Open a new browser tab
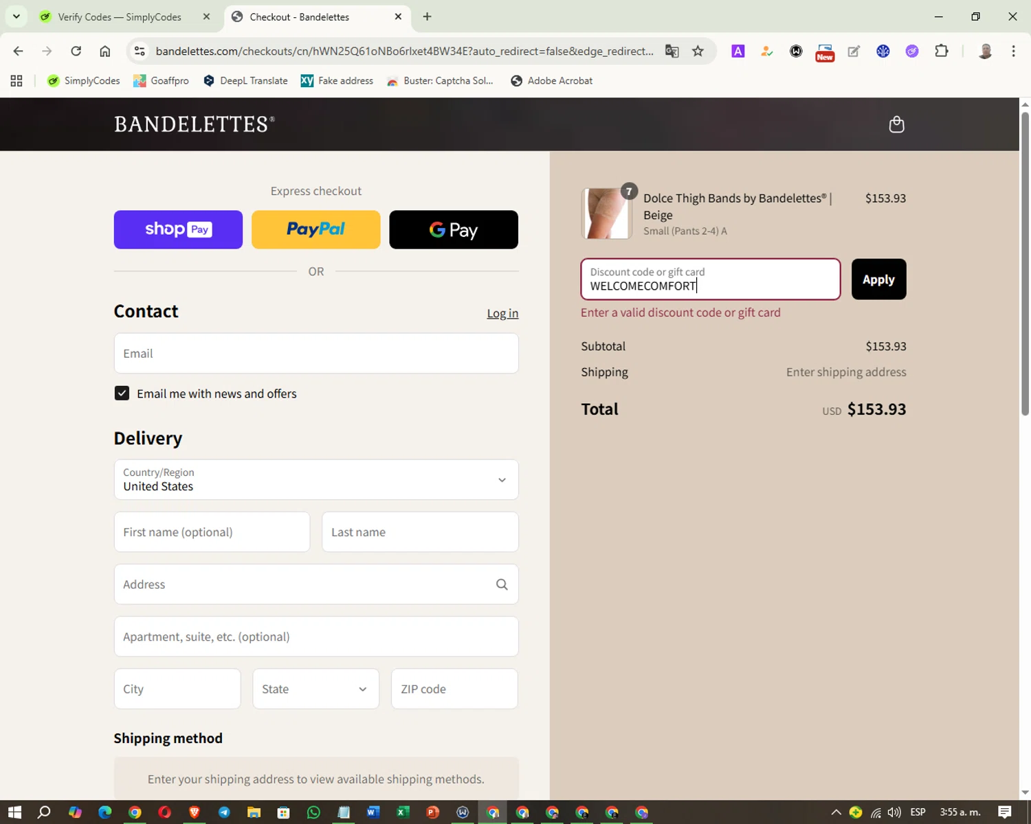Viewport: 1031px width, 824px height. (427, 16)
